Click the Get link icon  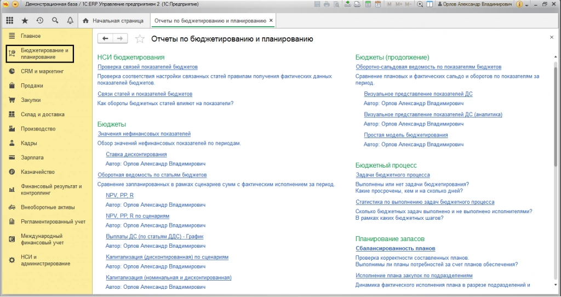click(347, 4)
